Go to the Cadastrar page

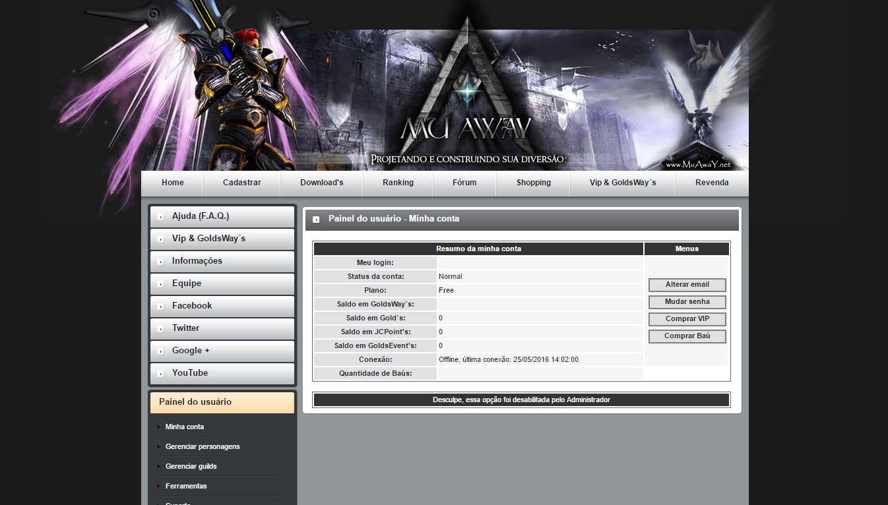pos(241,183)
